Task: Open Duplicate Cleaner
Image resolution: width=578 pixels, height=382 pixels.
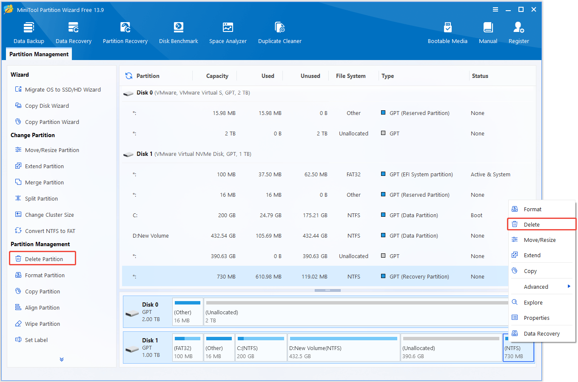Action: (x=280, y=33)
